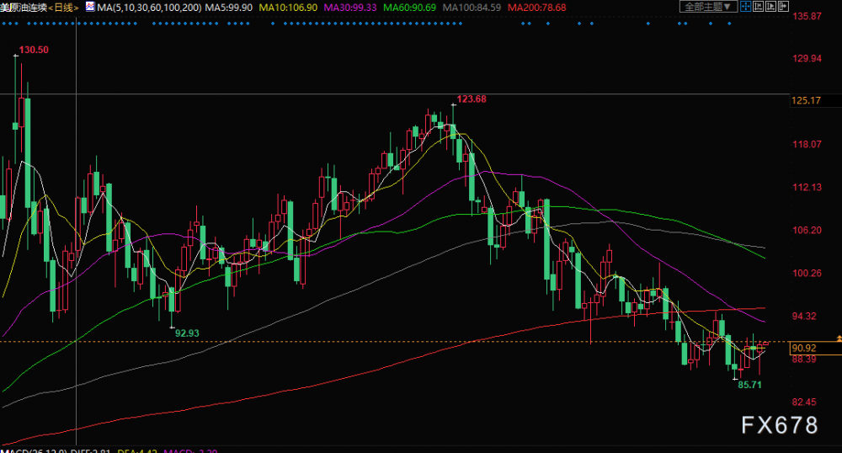842x453 pixels.
Task: Click the 85.71 low price marker
Action: [x=749, y=385]
